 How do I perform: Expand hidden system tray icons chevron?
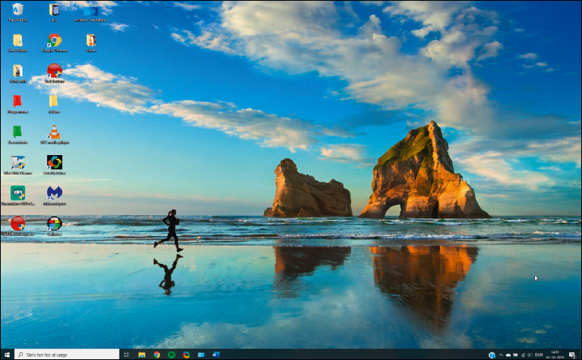point(501,354)
